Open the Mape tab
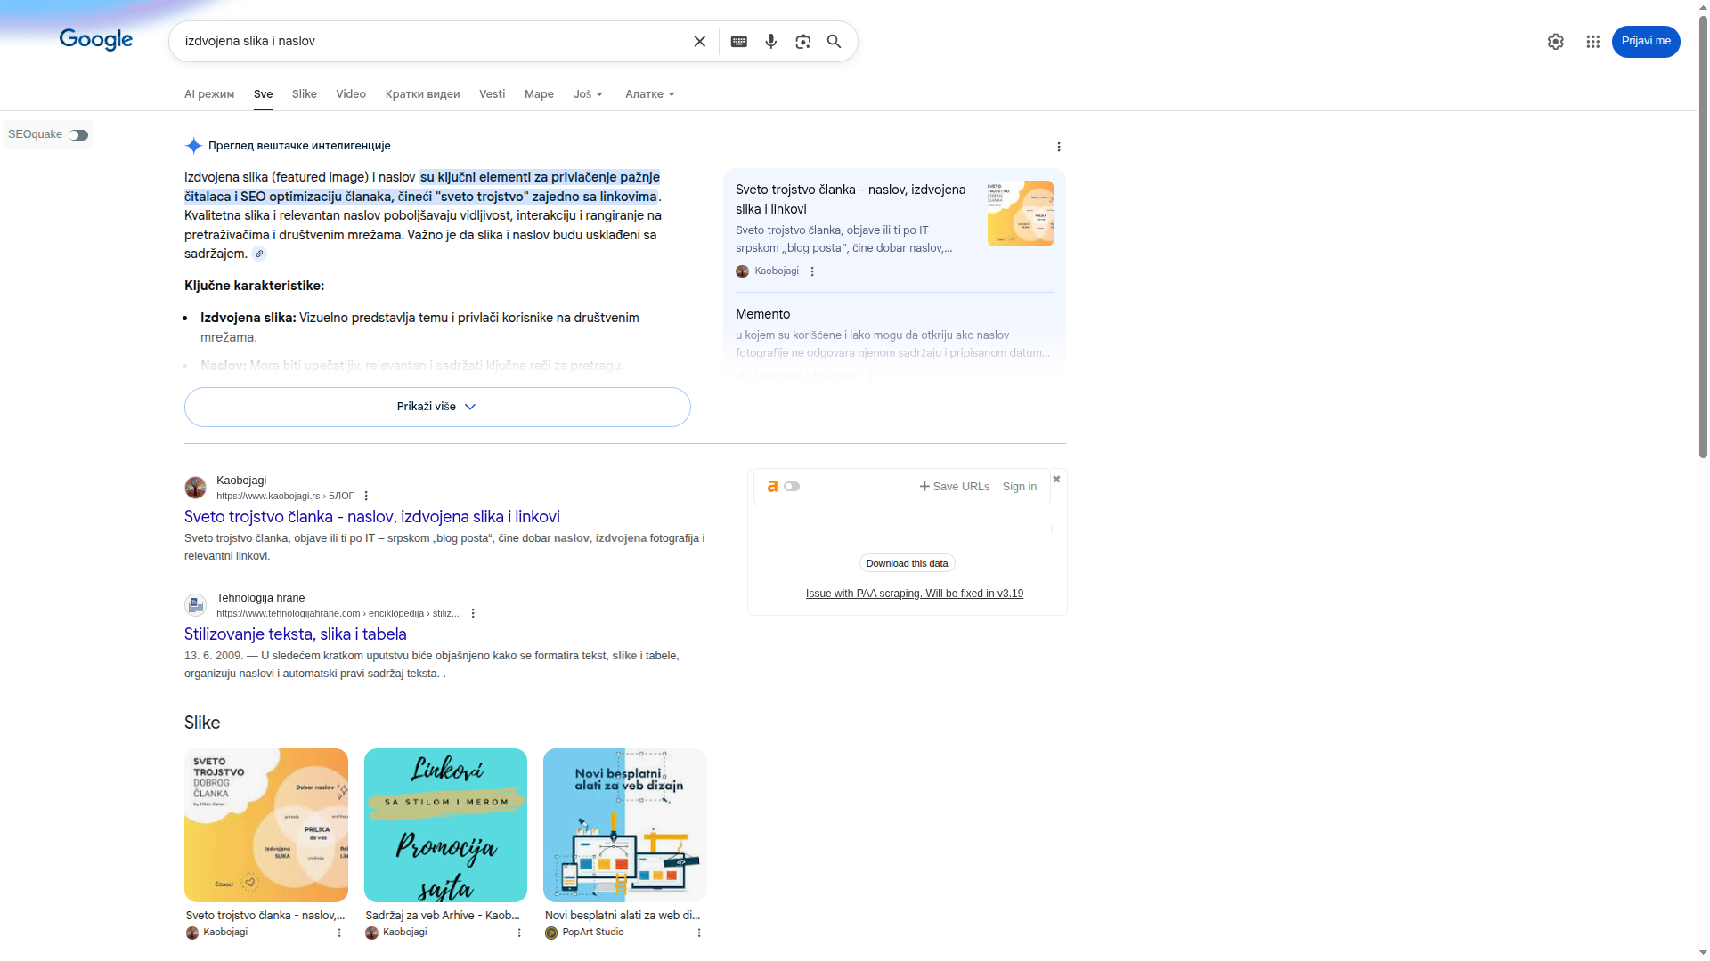This screenshot has width=1710, height=961. click(539, 94)
